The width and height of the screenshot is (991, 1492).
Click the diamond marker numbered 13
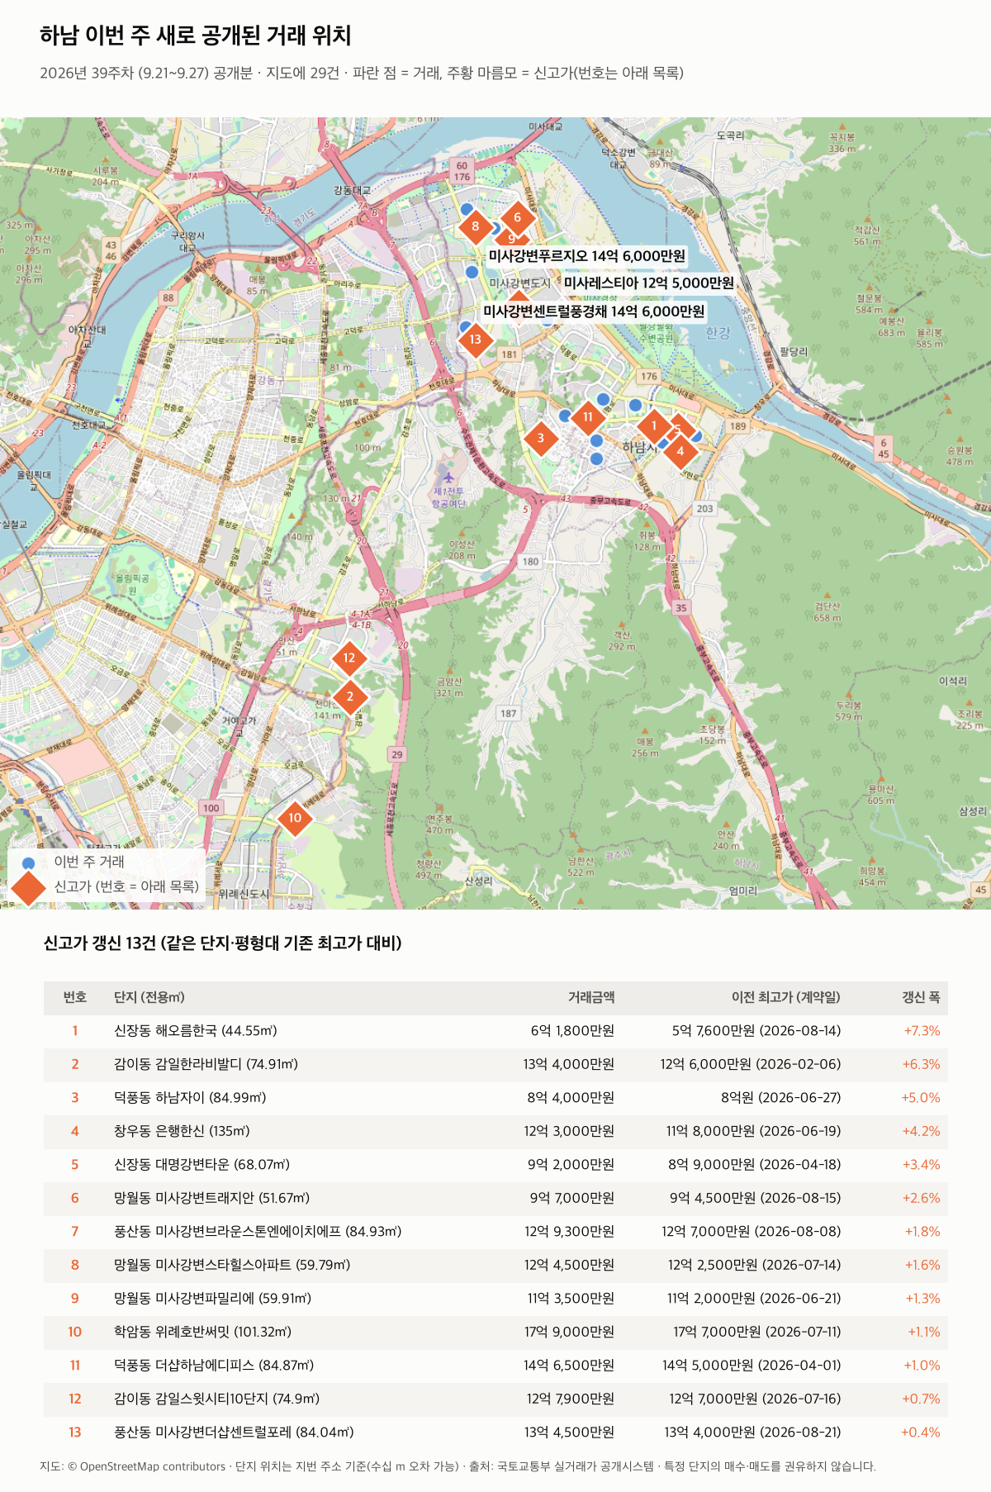[x=475, y=340]
